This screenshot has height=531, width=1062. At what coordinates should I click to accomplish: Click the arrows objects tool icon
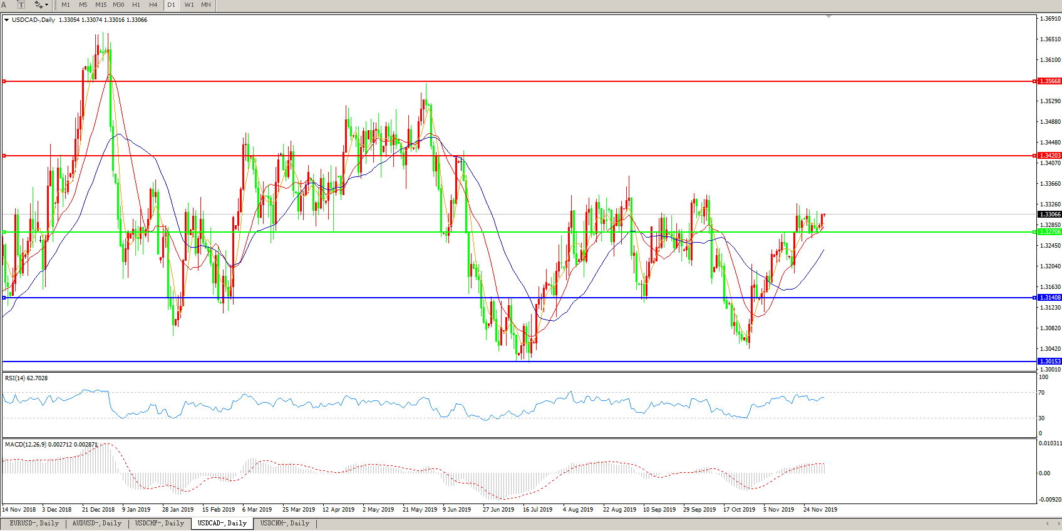(38, 5)
